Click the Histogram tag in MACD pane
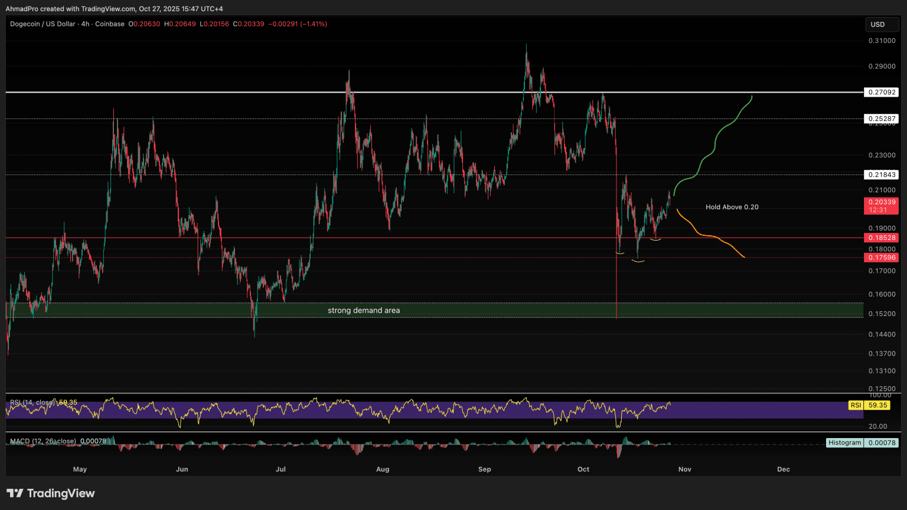The width and height of the screenshot is (907, 510). tap(844, 443)
